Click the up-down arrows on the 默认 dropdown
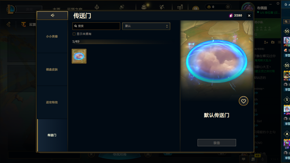Viewport: 290px width, 163px height. pos(167,26)
